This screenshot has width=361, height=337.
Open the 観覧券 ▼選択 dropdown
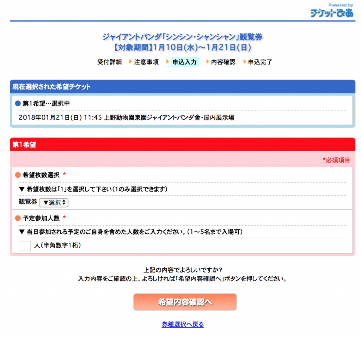click(54, 203)
